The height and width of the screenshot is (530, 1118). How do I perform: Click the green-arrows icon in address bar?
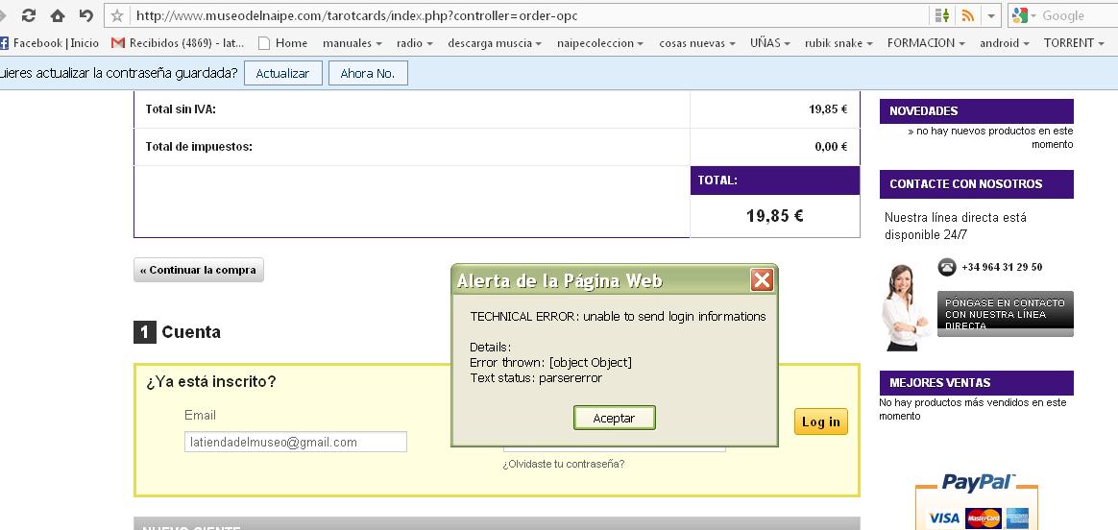coord(942,15)
